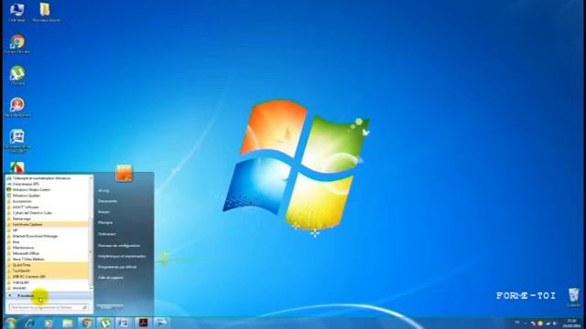Open Windows Explorer folder in taskbar
The height and width of the screenshot is (329, 586).
[67, 323]
